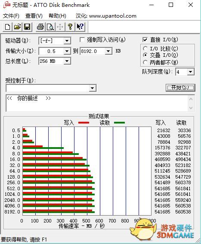This screenshot has width=201, height=244.
Task: Open the 总长度 256 MB dropdown
Action: 67,61
